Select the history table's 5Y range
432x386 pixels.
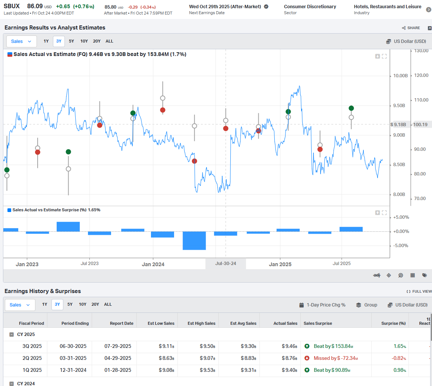pyautogui.click(x=70, y=304)
